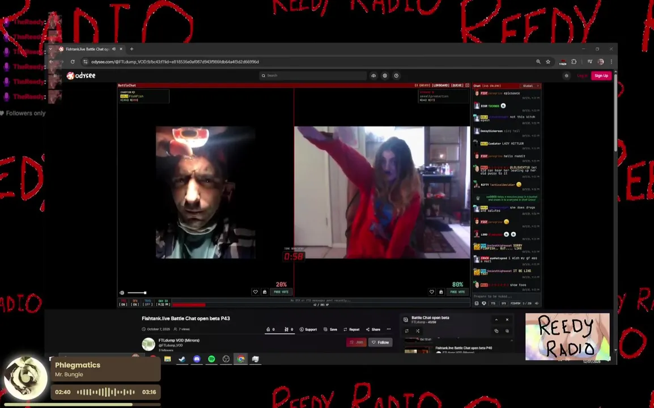Click the Join channel button
This screenshot has height=408, width=654.
point(356,342)
